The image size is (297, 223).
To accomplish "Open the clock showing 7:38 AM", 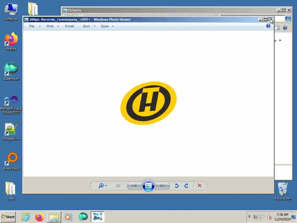I will click(x=282, y=217).
